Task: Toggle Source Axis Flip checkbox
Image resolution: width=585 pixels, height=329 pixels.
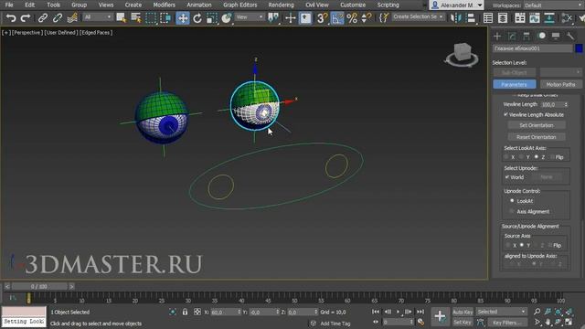Action: click(550, 245)
